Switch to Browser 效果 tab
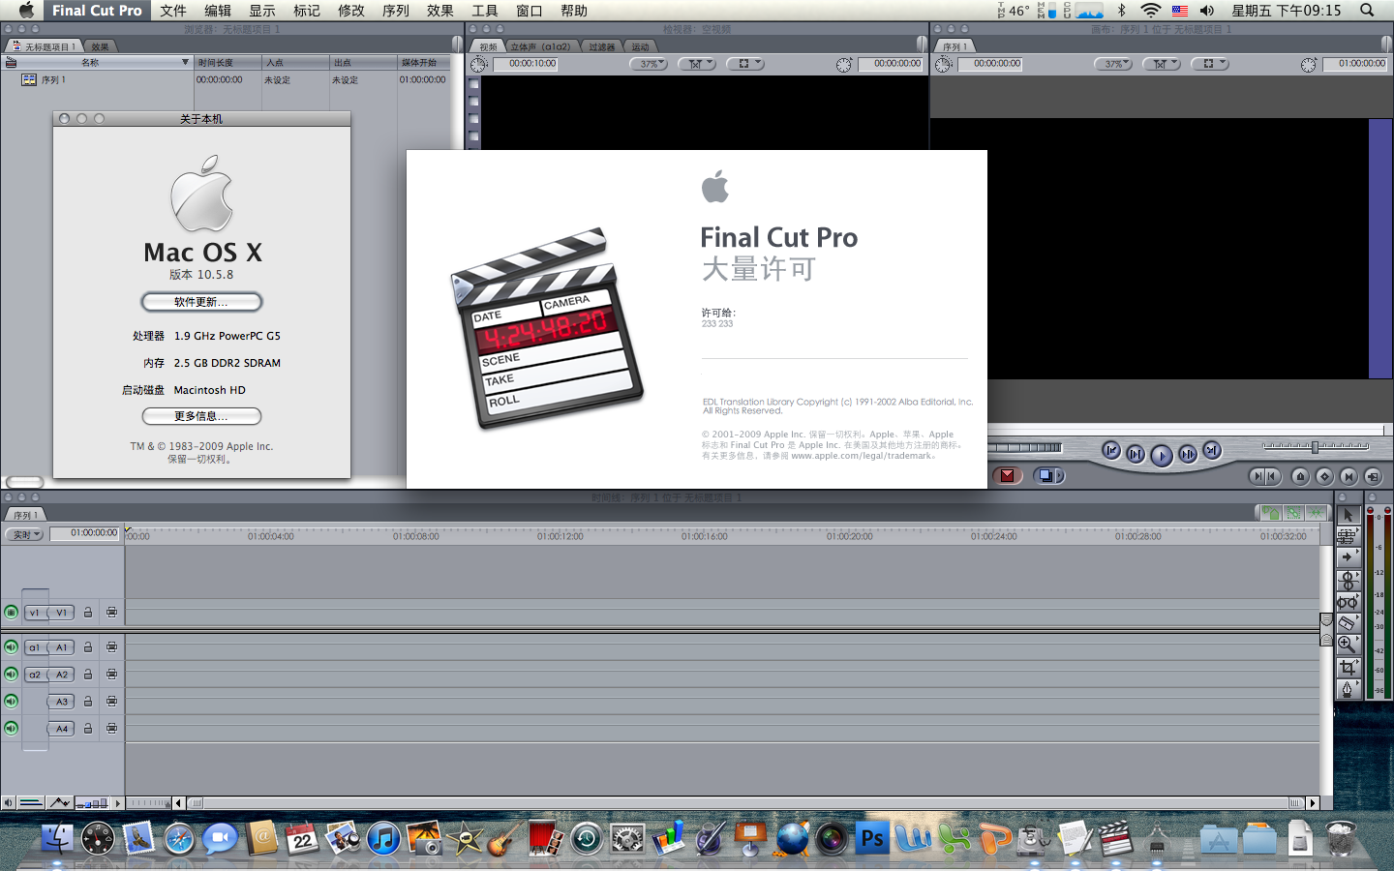The image size is (1394, 871). [x=100, y=46]
